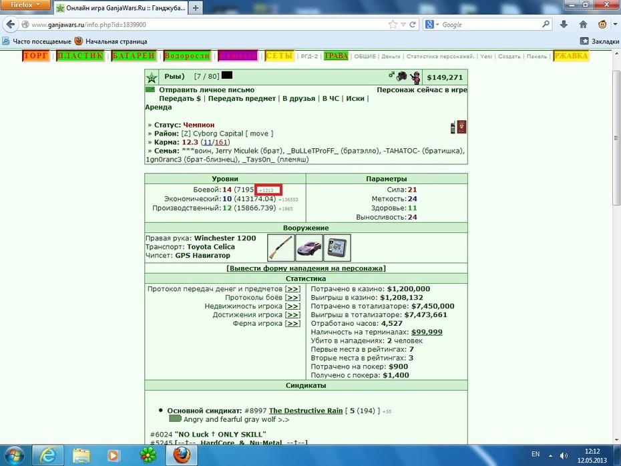Click the move link by Cyborg Capital
The width and height of the screenshot is (621, 466).
point(259,134)
